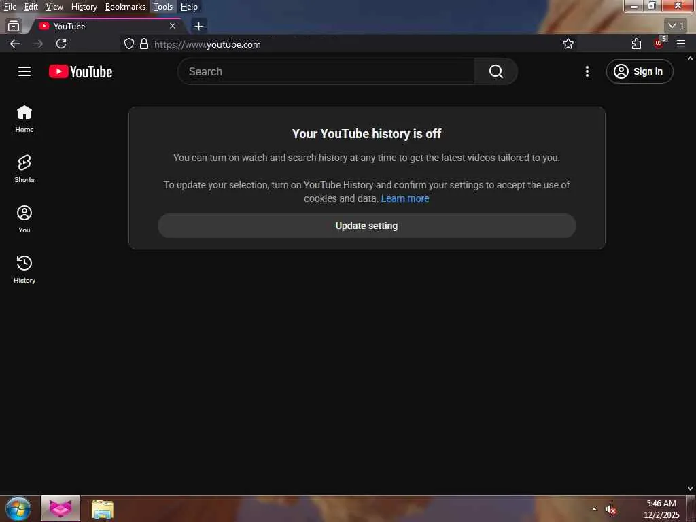This screenshot has height=522, width=696.
Task: Open the You section in sidebar
Action: (24, 220)
